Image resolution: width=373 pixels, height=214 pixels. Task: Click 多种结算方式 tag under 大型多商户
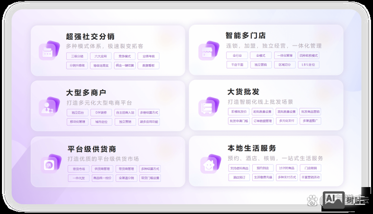tap(149, 113)
